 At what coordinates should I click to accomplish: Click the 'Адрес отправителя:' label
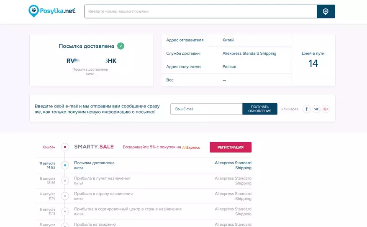(x=185, y=40)
